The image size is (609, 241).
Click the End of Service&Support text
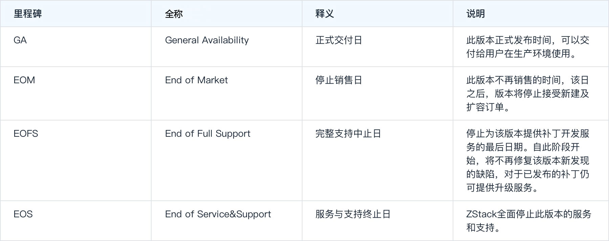218,214
